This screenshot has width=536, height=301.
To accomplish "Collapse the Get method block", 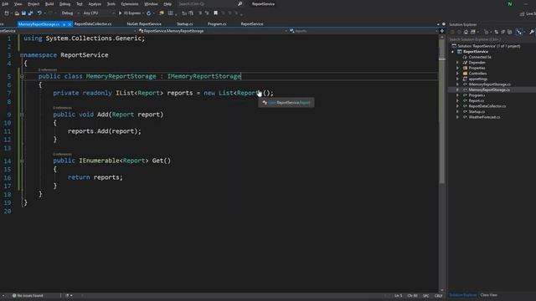I will tap(22, 161).
